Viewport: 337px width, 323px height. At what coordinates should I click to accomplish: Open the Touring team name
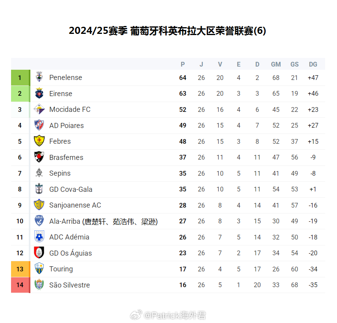61,269
